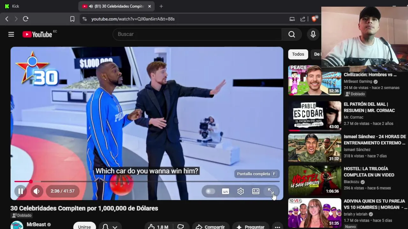The width and height of the screenshot is (408, 229).
Task: Open the Brave Shields icon
Action: 314,19
